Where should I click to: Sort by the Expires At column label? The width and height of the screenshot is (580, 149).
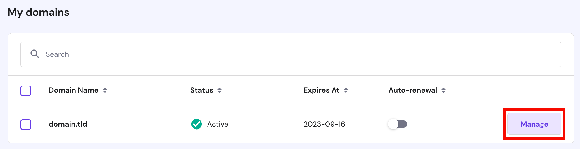coord(321,90)
